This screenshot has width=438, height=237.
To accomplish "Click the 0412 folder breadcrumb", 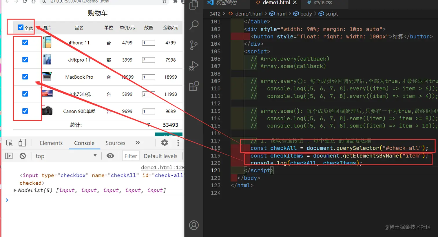I will pyautogui.click(x=215, y=14).
